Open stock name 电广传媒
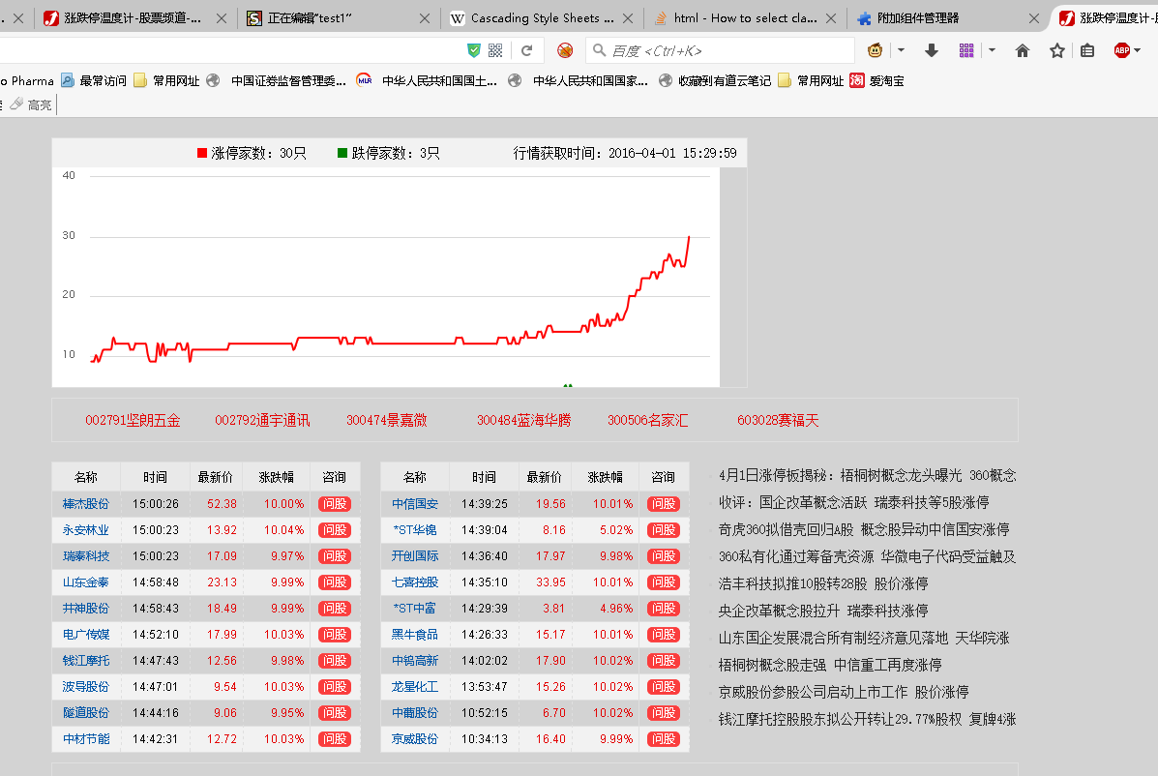This screenshot has height=776, width=1158. click(x=86, y=634)
